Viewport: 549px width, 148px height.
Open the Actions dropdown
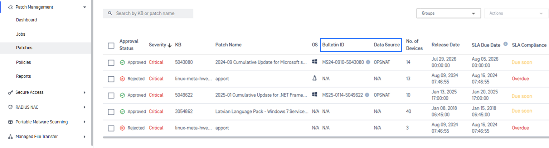(516, 13)
